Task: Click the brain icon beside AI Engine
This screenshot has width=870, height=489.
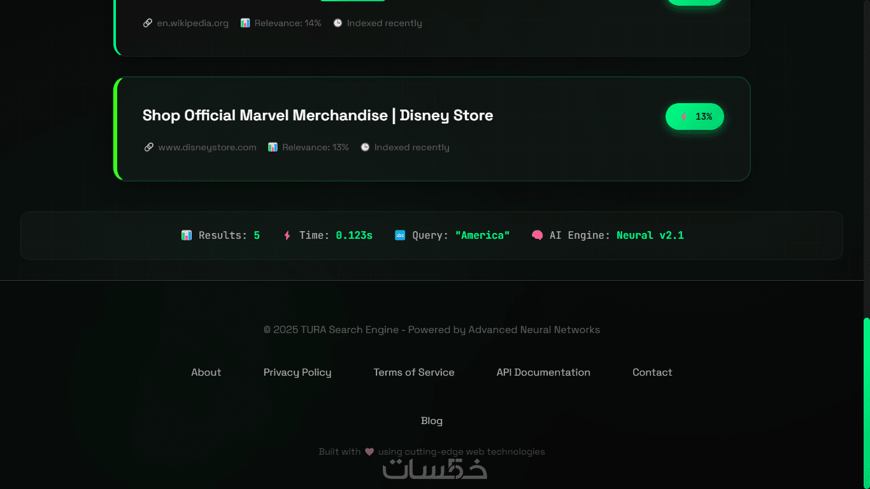Action: [538, 235]
